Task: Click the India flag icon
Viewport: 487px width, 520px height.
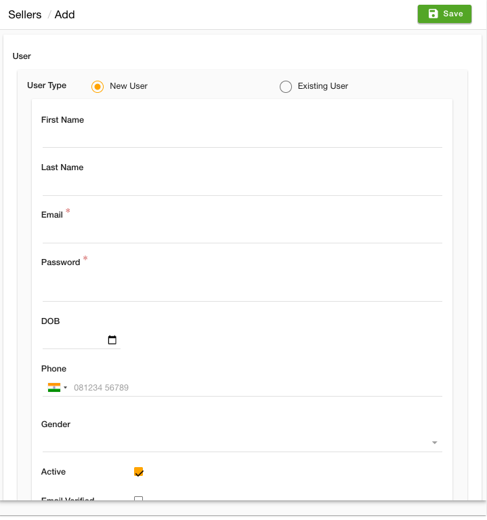Action: coord(54,387)
